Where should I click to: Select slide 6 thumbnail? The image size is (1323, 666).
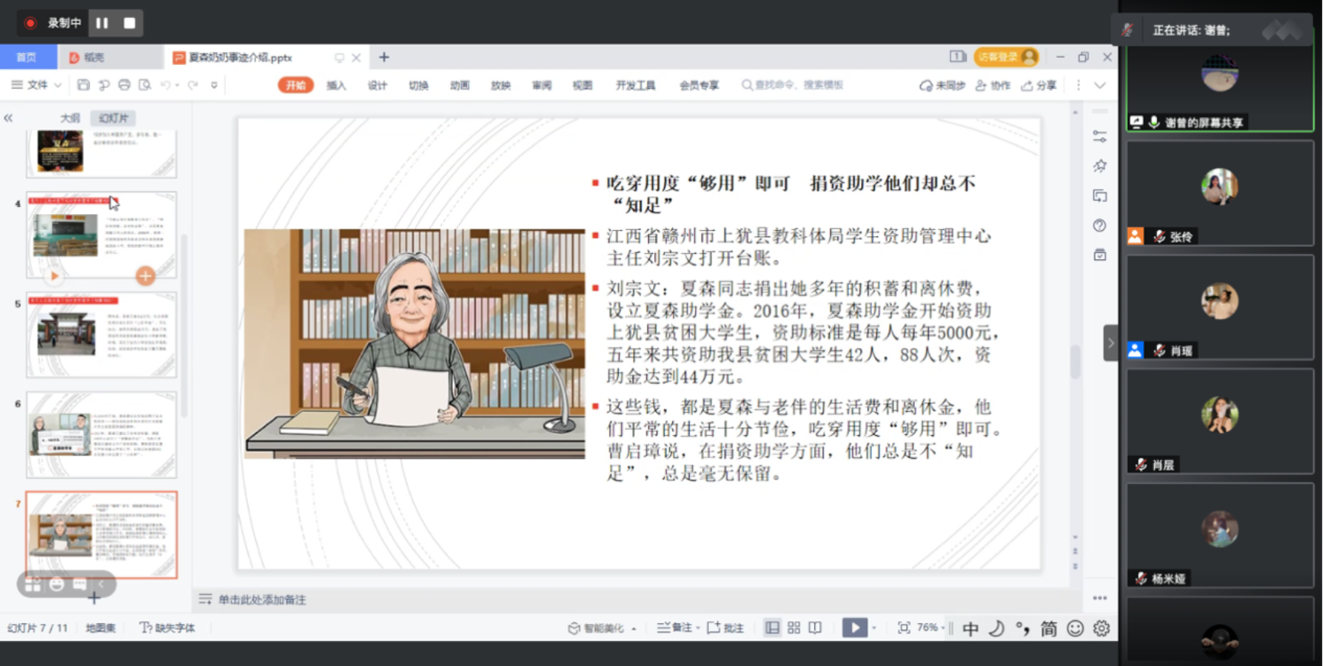(102, 434)
